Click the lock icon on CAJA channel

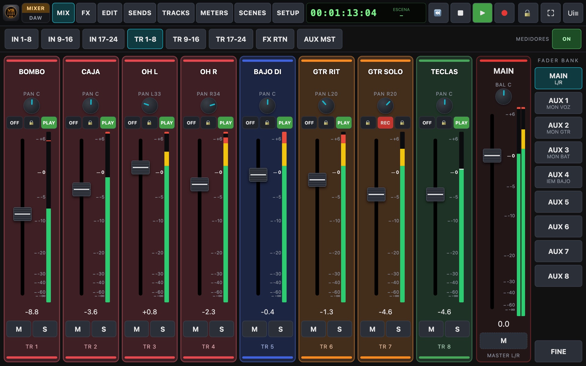(90, 123)
